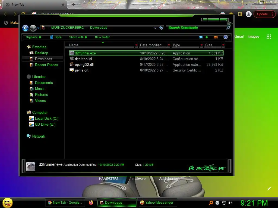Click the date modified value in details pane

pyautogui.click(x=111, y=165)
